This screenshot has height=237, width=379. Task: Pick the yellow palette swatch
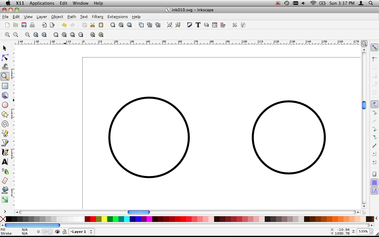(x=104, y=219)
